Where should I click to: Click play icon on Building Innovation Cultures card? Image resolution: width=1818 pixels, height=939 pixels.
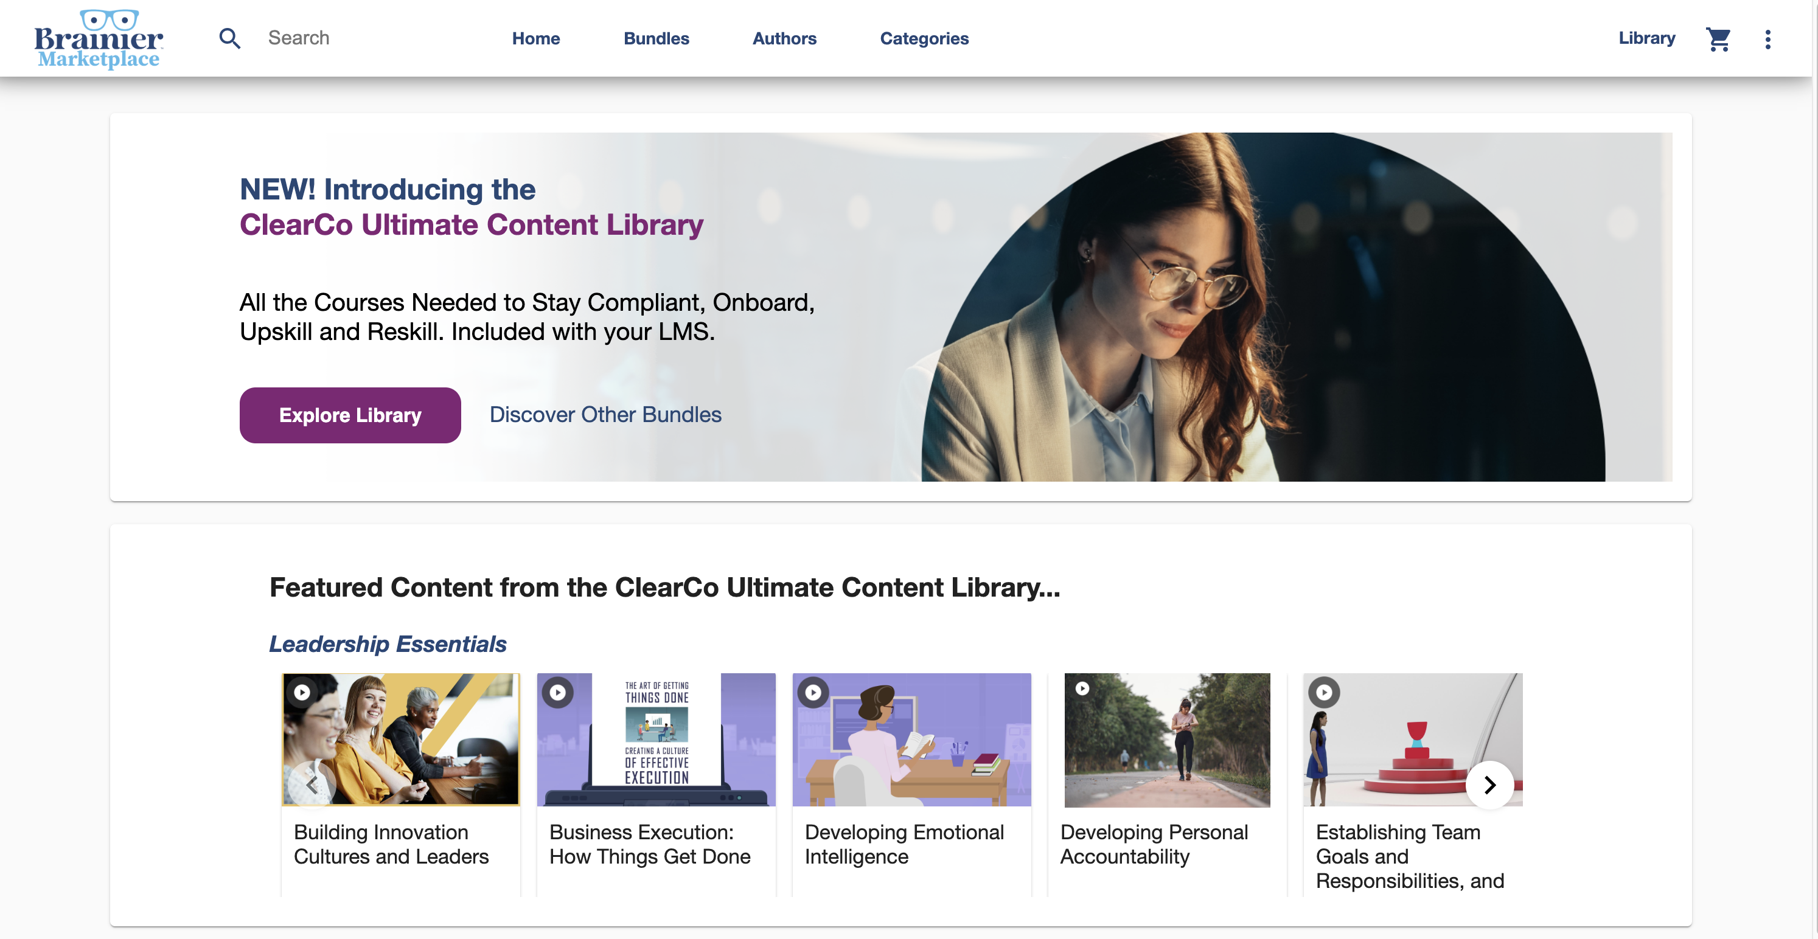302,692
